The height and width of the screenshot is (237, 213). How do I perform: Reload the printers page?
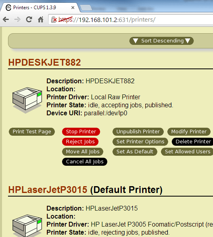[x=29, y=20]
